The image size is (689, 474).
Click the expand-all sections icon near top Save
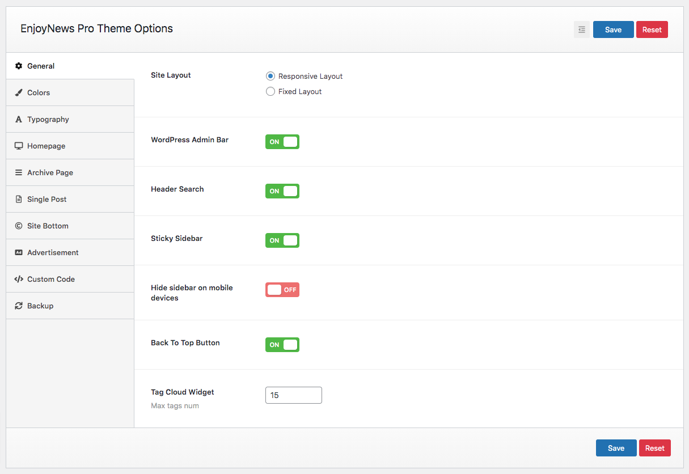(582, 29)
